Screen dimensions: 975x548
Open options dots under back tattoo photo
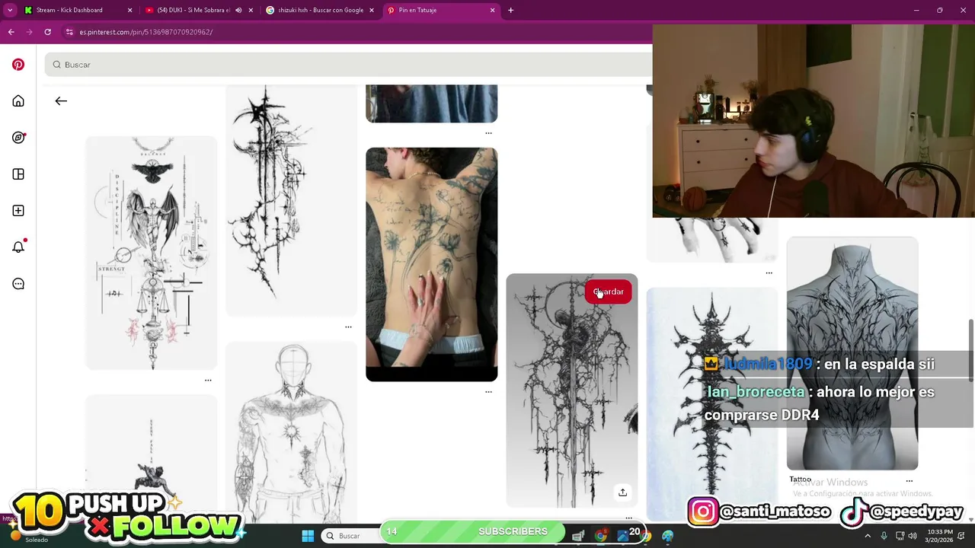[488, 392]
